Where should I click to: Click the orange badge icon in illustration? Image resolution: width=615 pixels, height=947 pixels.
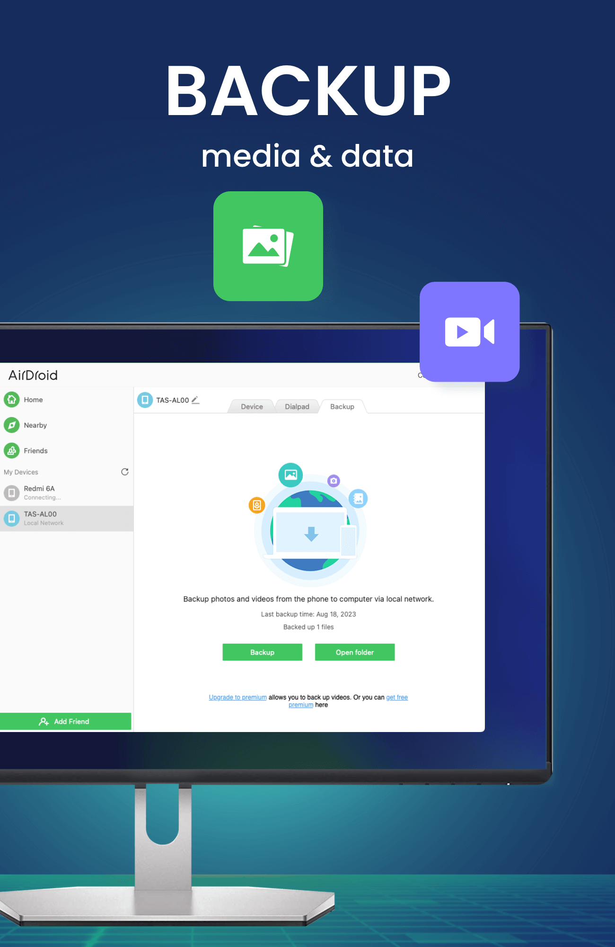[x=257, y=505]
